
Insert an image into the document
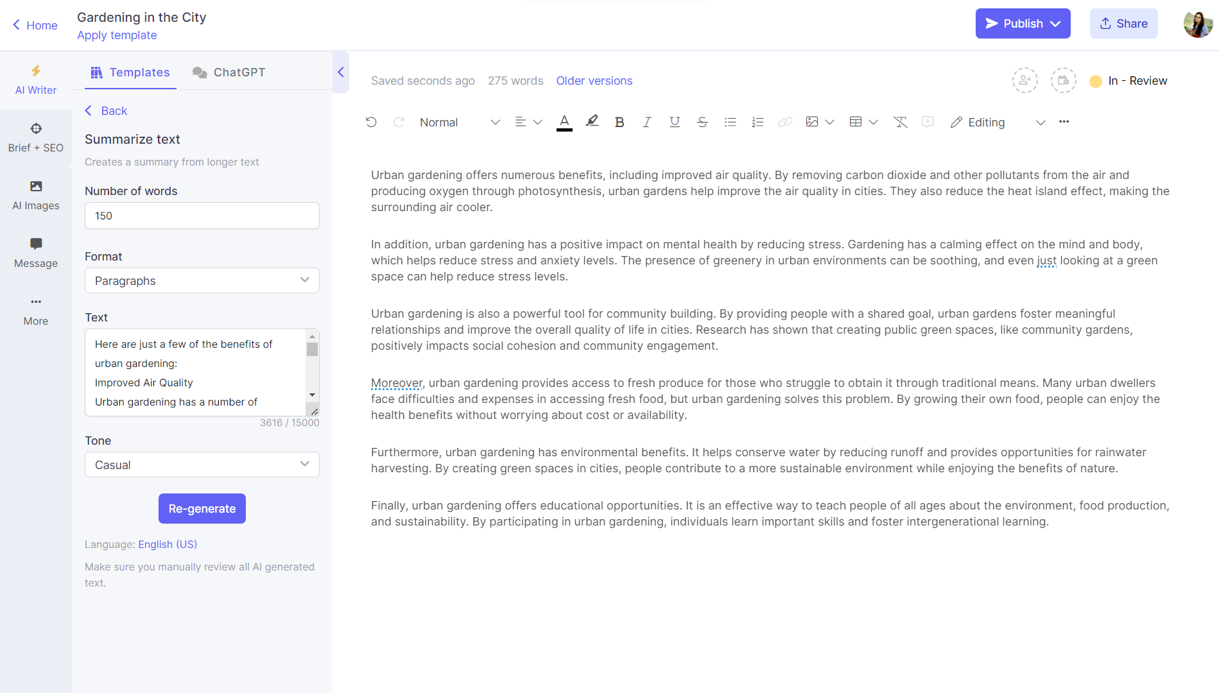(x=812, y=122)
